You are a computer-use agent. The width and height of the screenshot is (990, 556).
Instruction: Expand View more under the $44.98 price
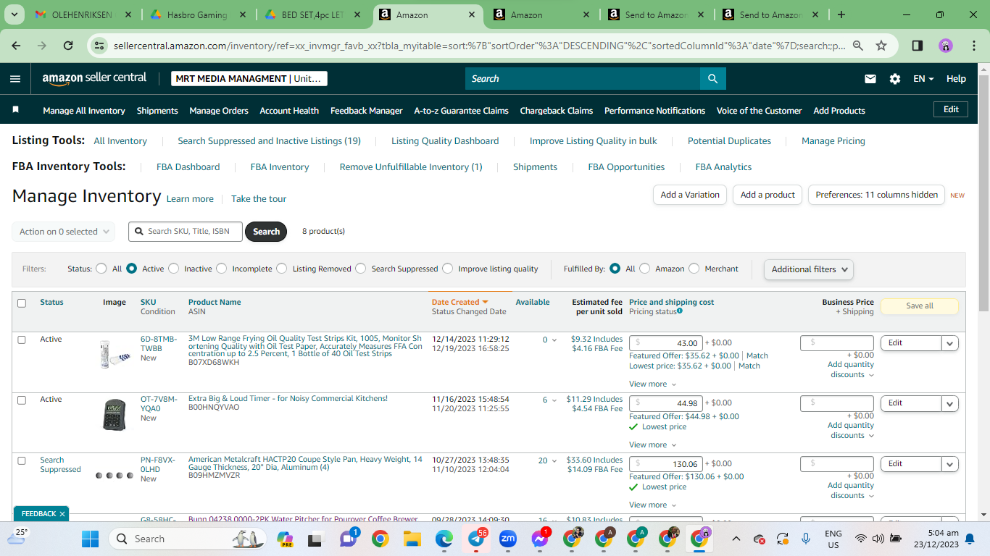click(x=652, y=445)
